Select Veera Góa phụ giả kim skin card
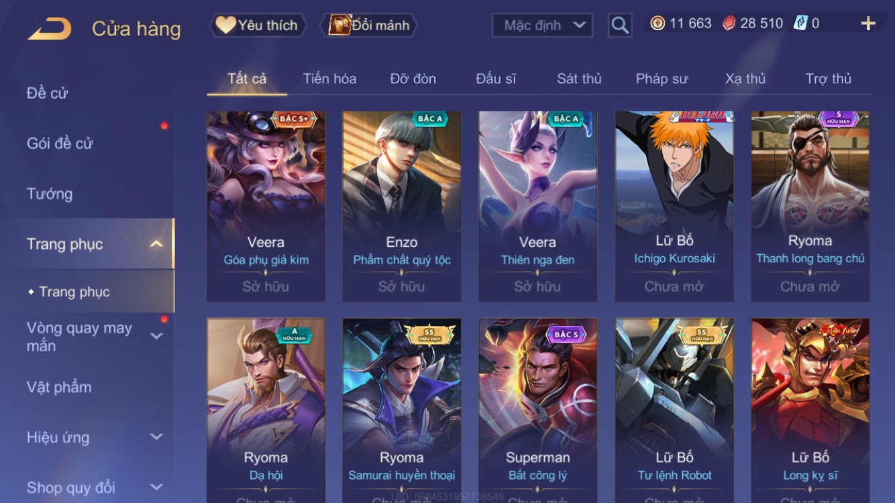895x503 pixels. (x=266, y=206)
